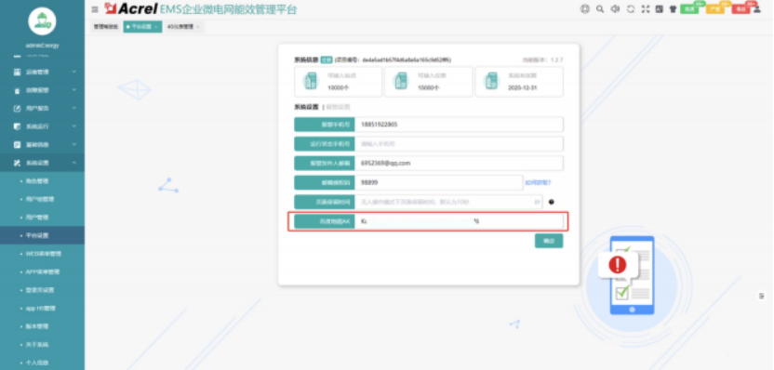774x370 pixels.
Task: Click the globe icon in the top toolbar
Action: [x=585, y=9]
